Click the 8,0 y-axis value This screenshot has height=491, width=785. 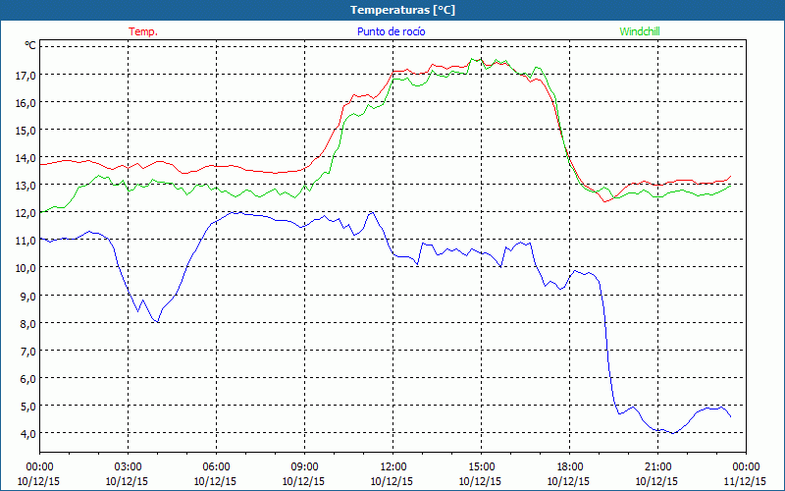tap(28, 323)
